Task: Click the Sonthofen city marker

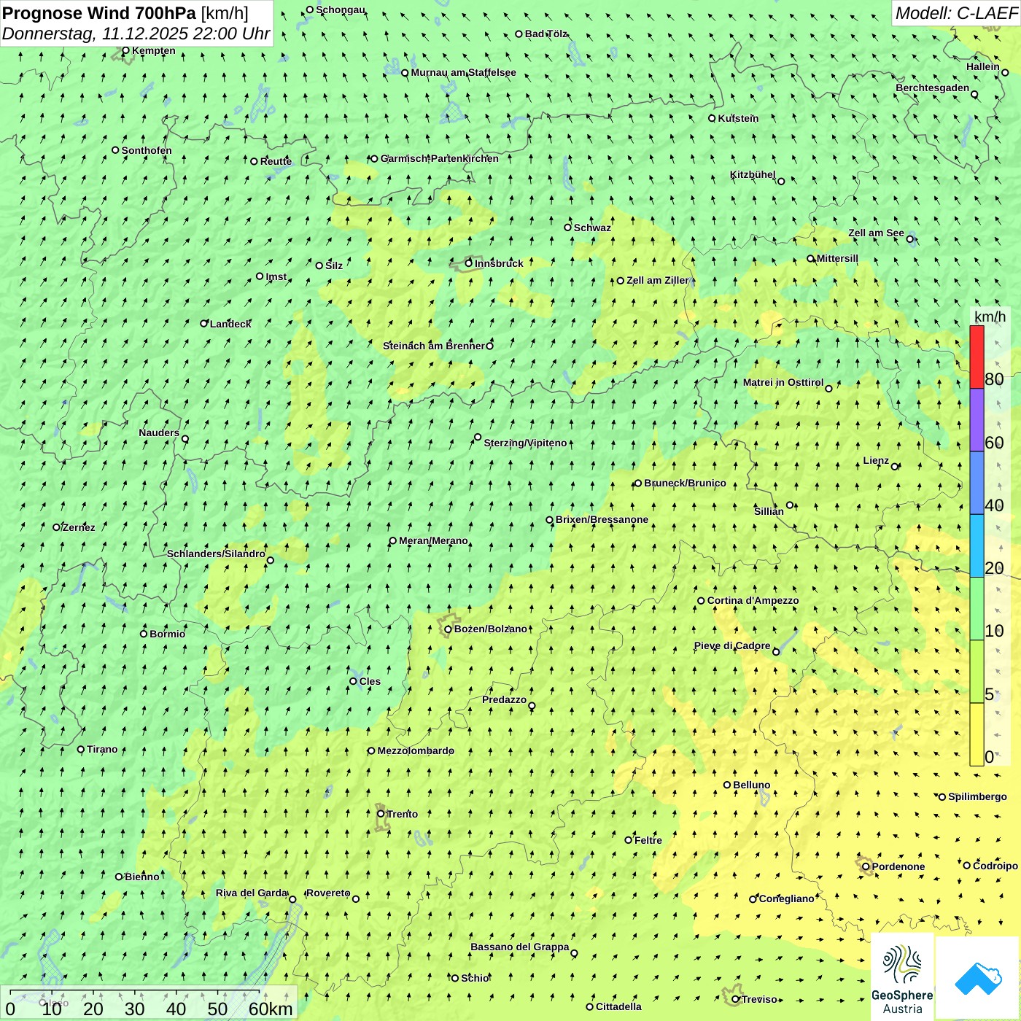Action: tap(115, 150)
